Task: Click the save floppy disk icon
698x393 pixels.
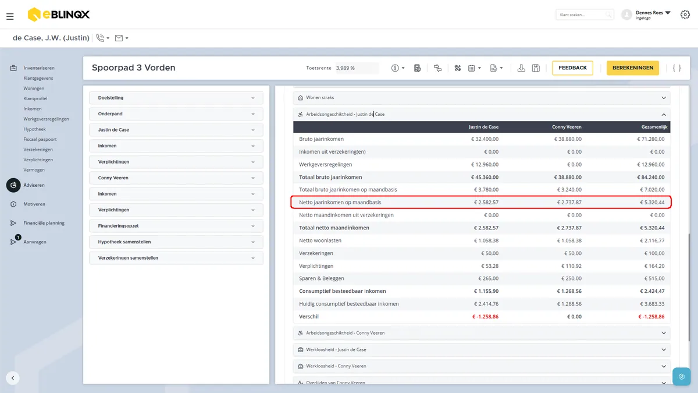Action: [x=536, y=68]
